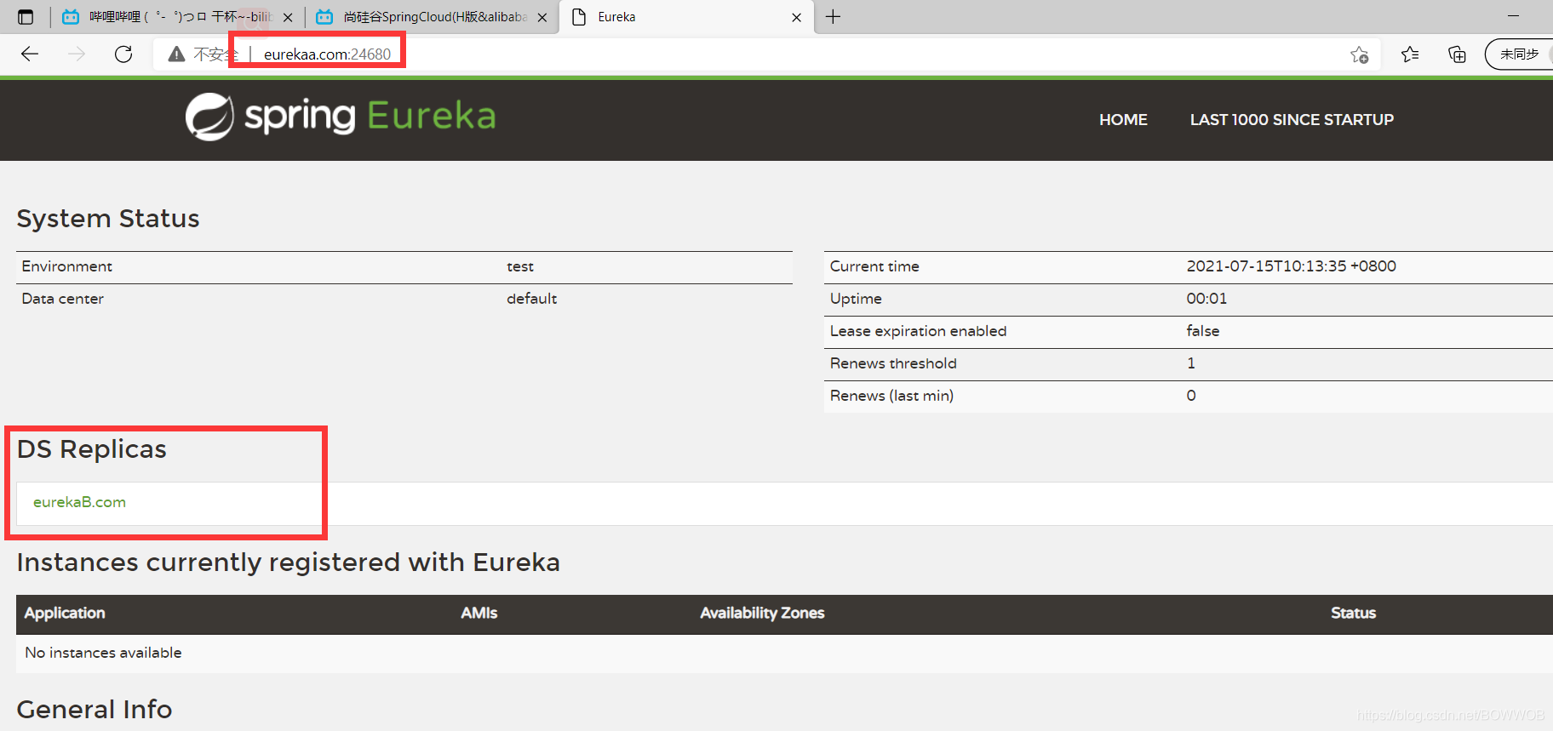Click the 'Data center' label
This screenshot has height=731, width=1553.
click(63, 299)
